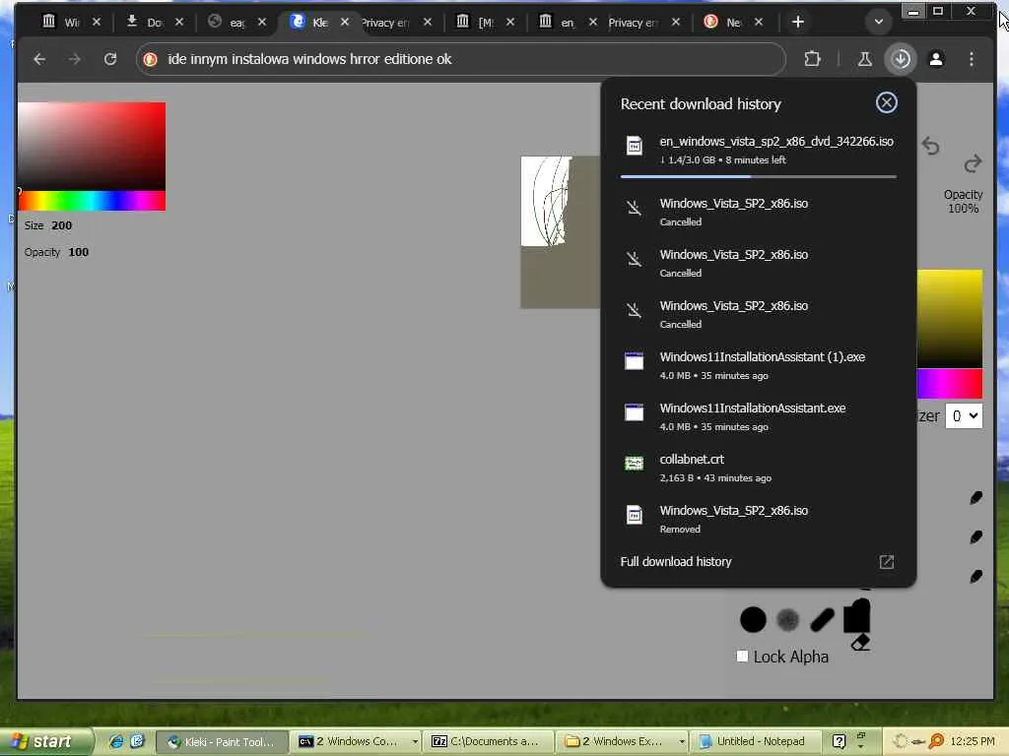Open the stabilizer 0 dropdown
Screen dimensions: 1009x756
click(964, 416)
